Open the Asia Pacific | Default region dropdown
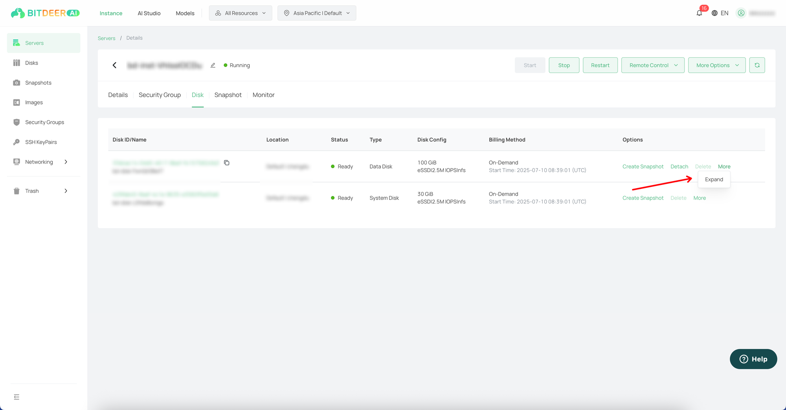This screenshot has height=410, width=786. [317, 13]
